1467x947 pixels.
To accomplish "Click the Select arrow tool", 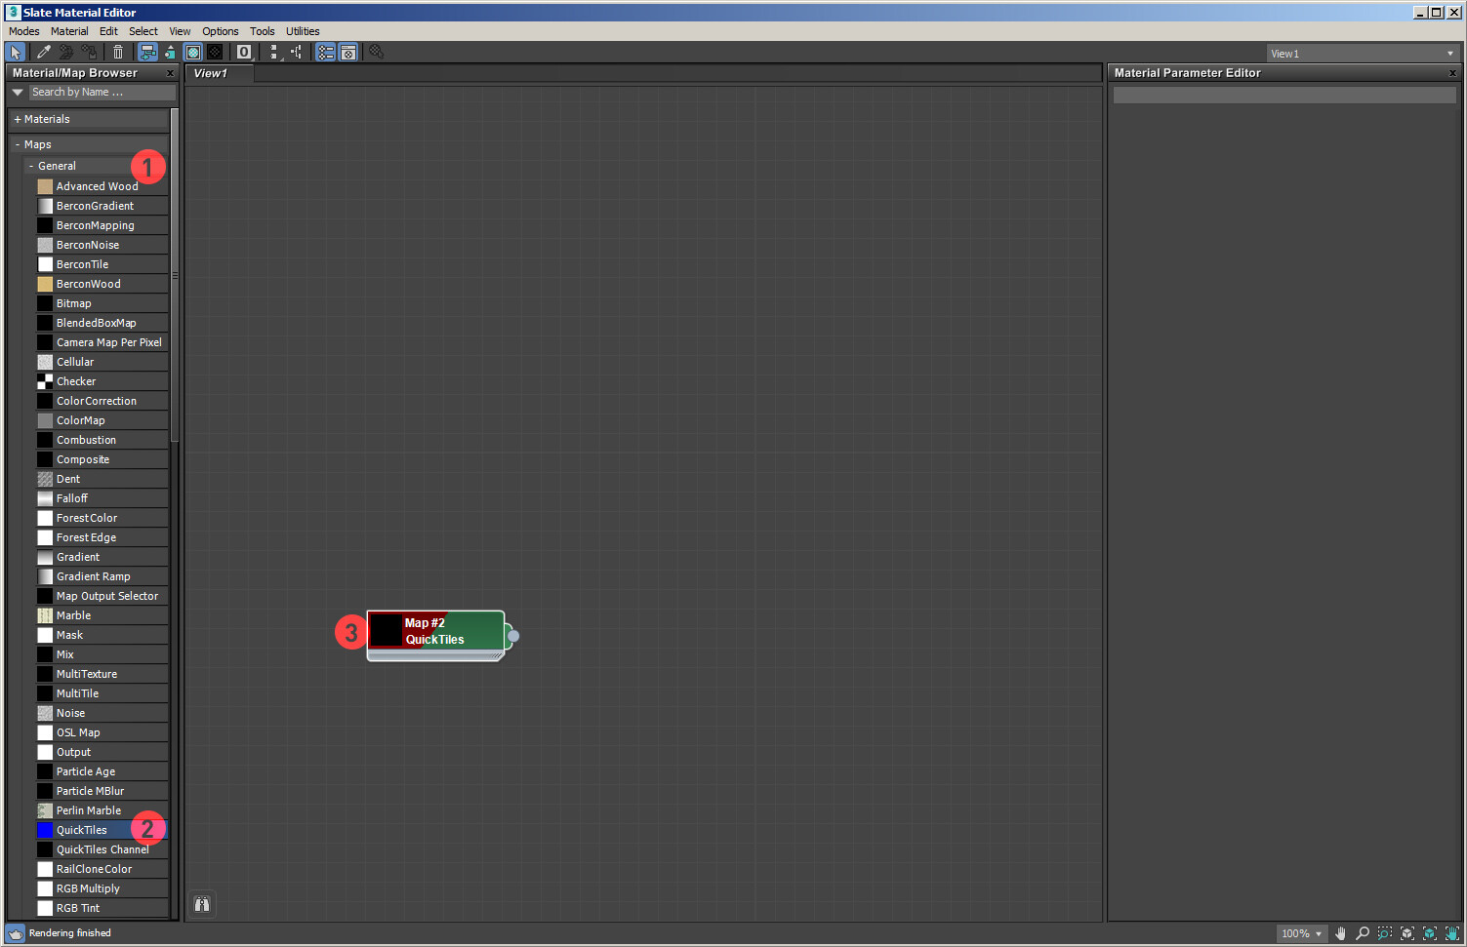I will point(16,53).
